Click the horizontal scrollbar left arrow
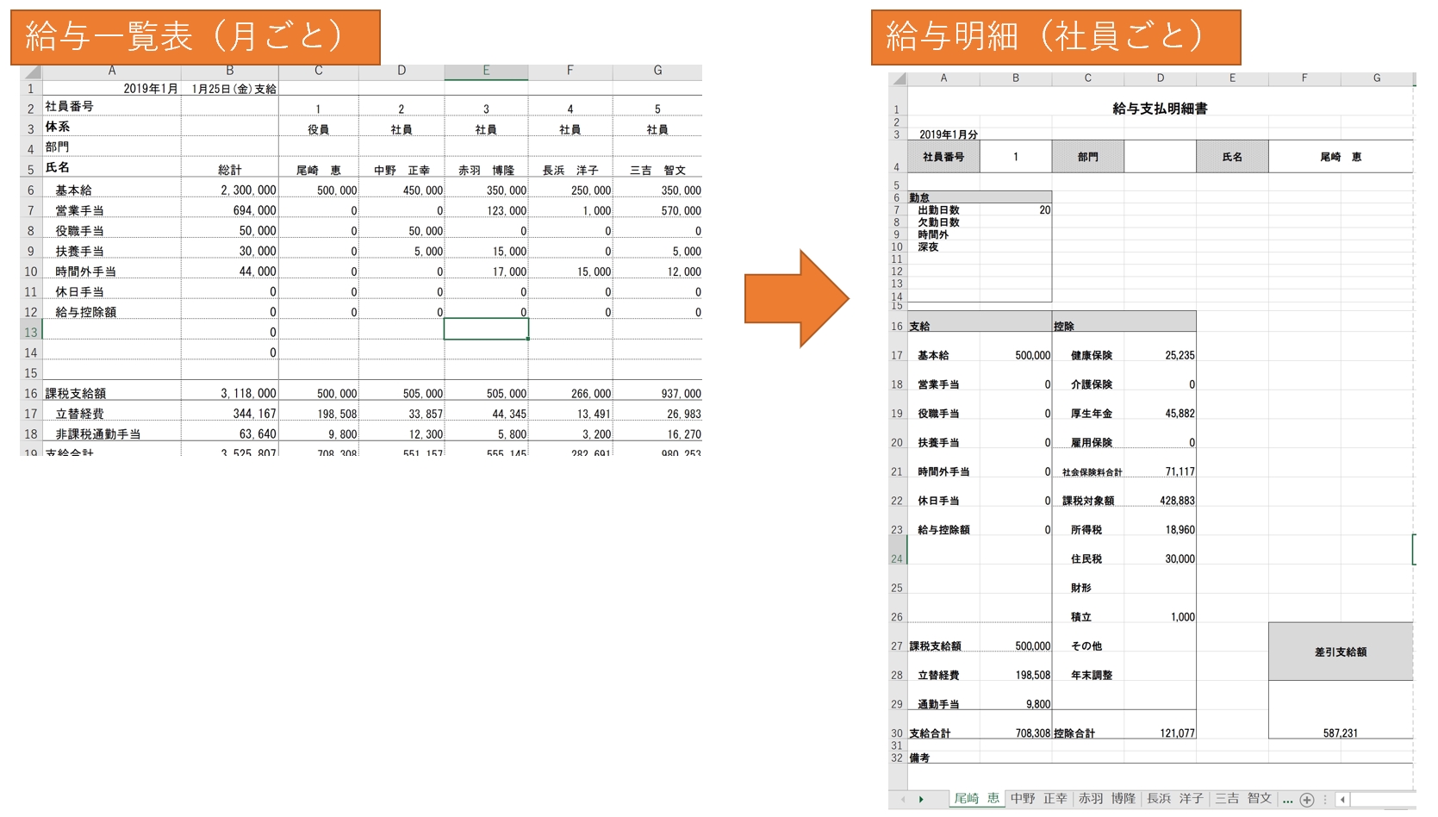Image resolution: width=1438 pixels, height=817 pixels. (1342, 800)
